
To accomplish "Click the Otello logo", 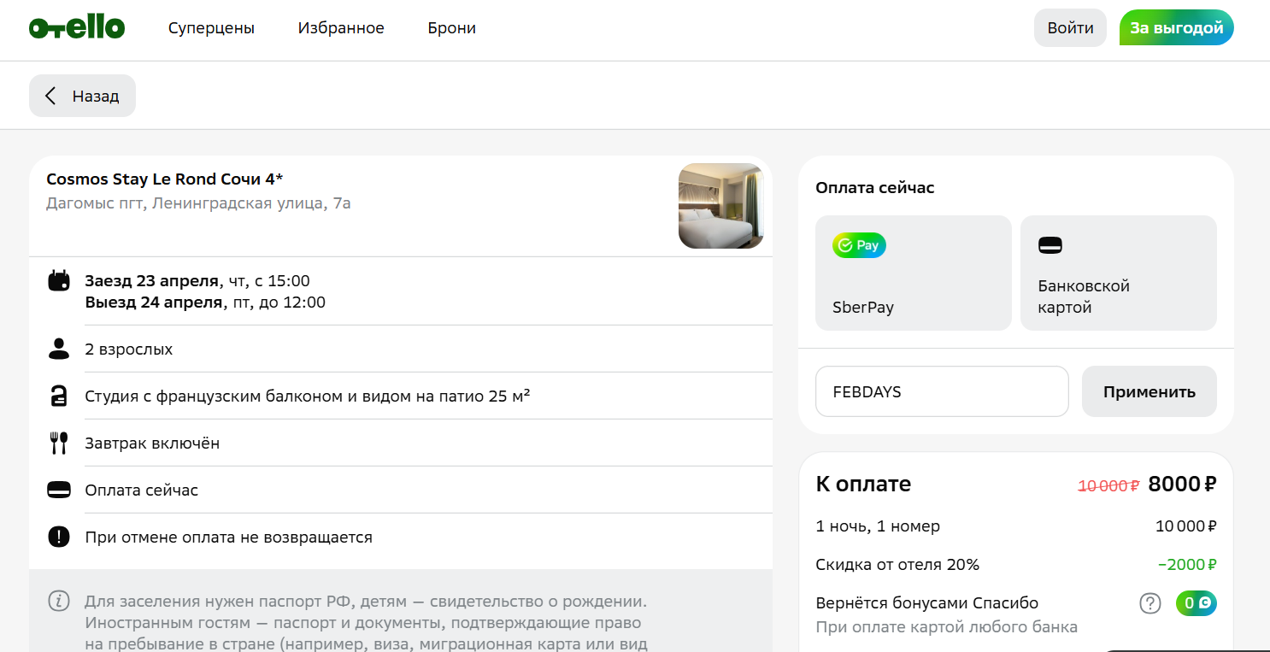I will pos(77,28).
